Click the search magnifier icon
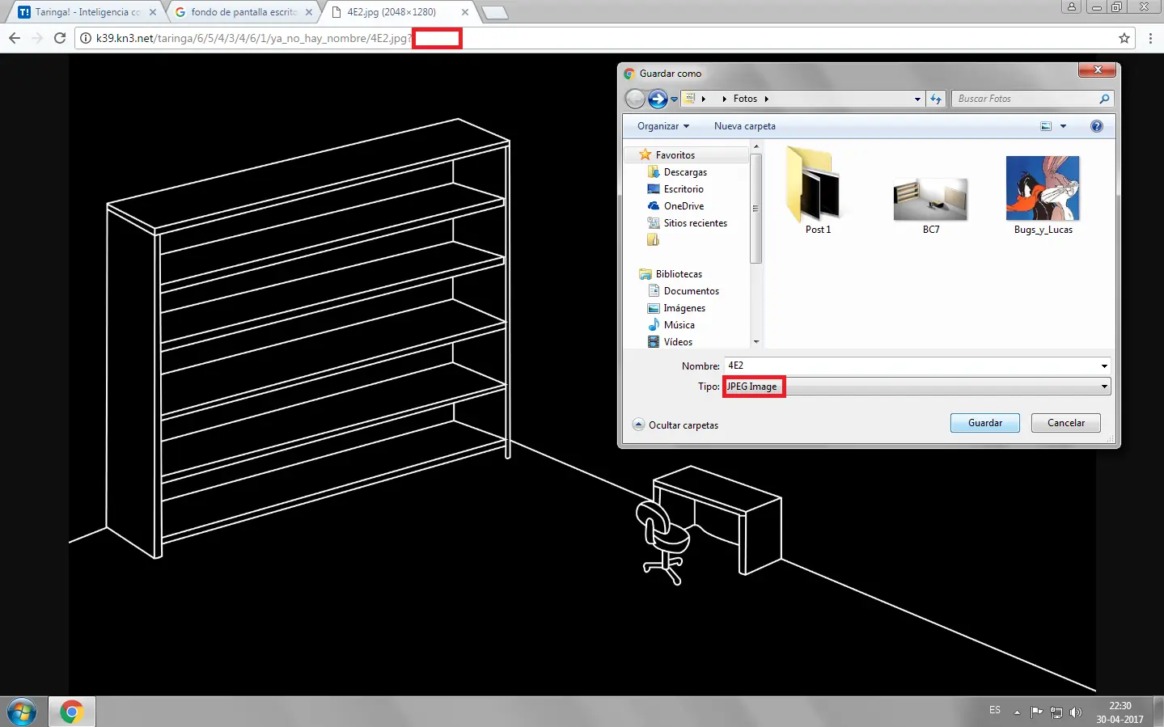1164x727 pixels. tap(1104, 99)
